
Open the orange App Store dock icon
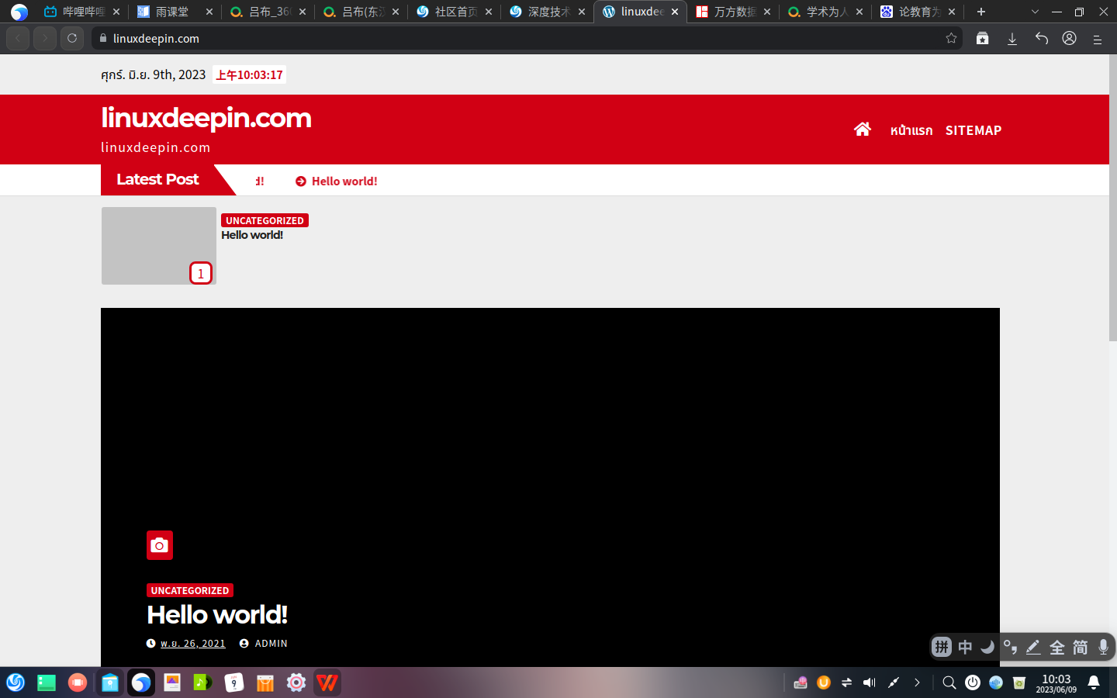pos(265,682)
